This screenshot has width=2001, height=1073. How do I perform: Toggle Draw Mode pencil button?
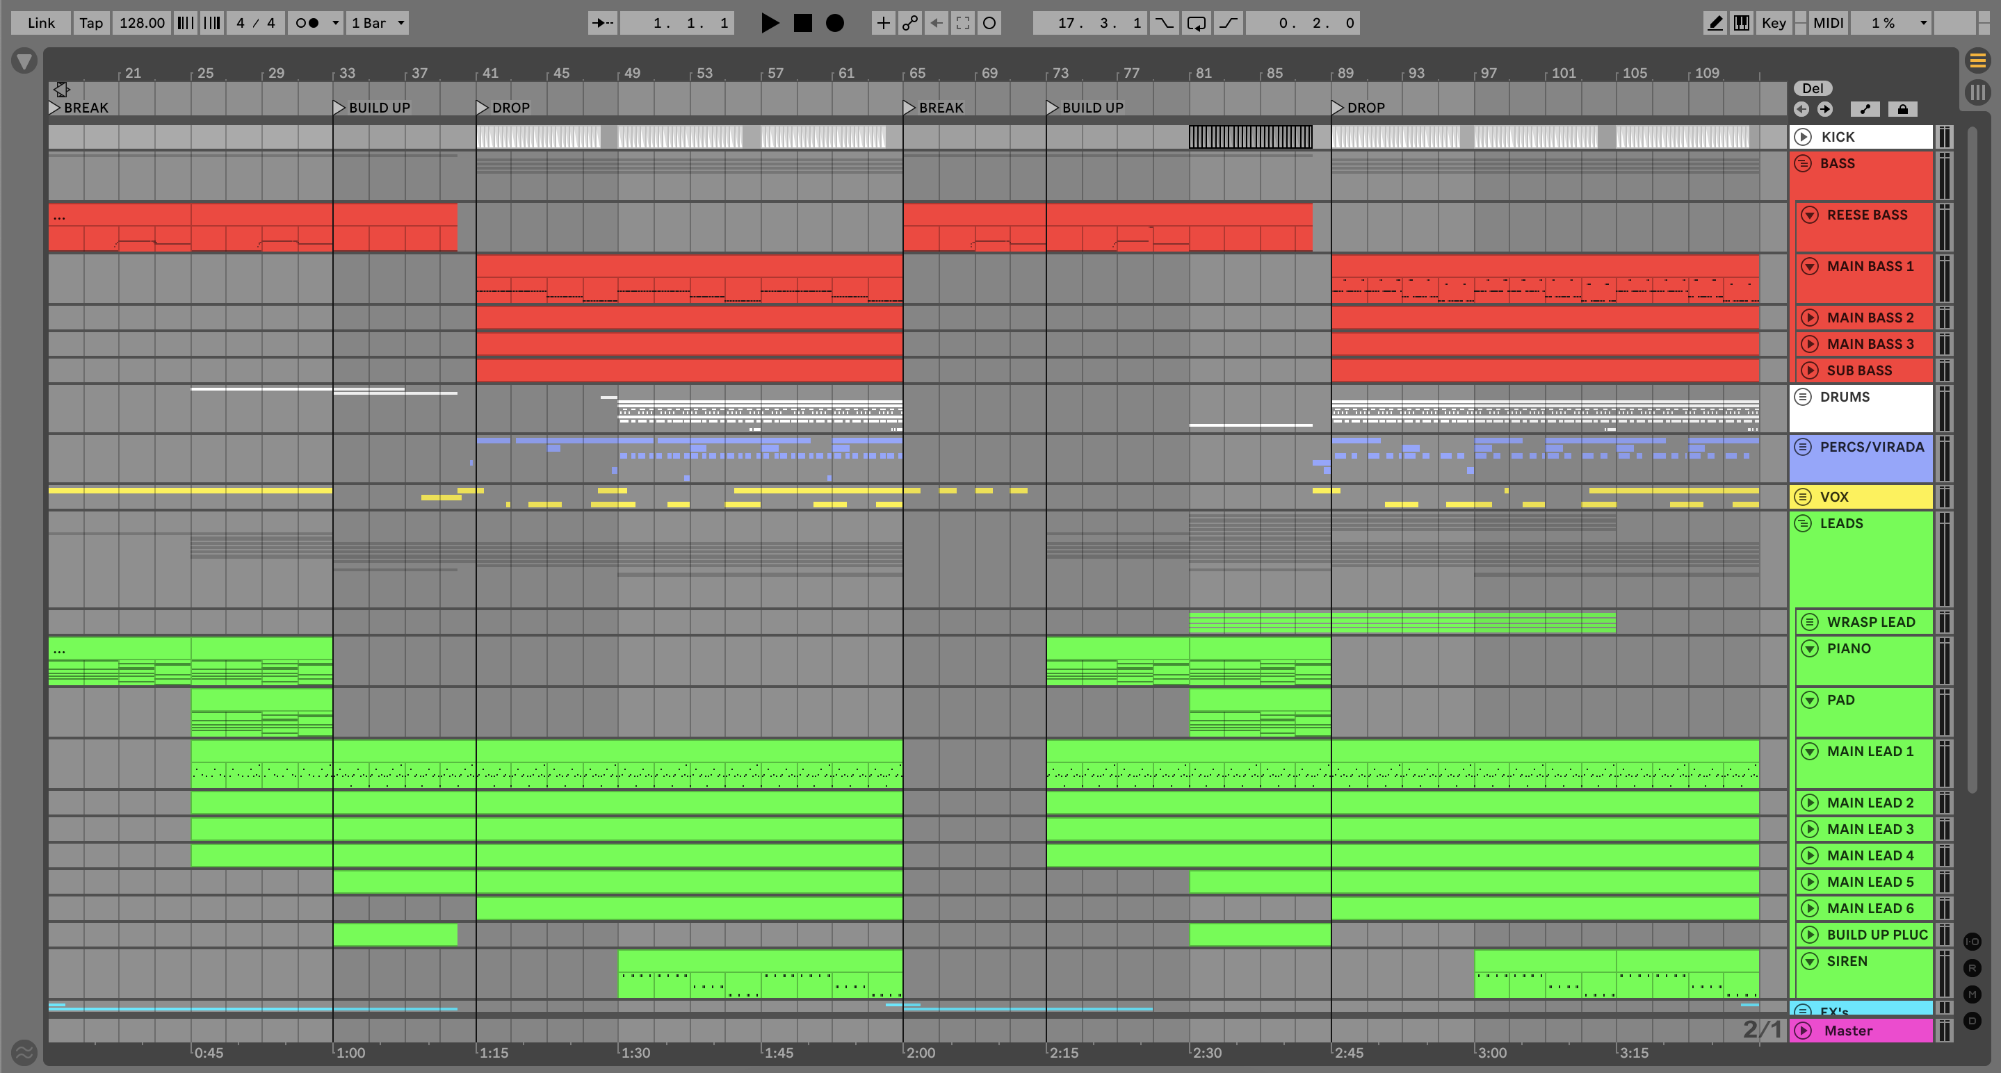coord(1715,24)
